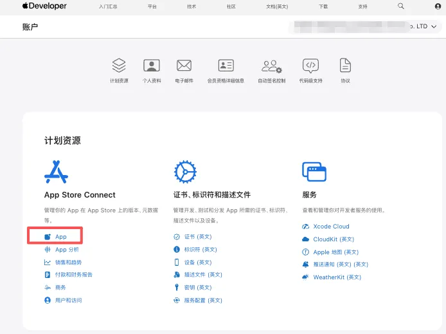Open the 技术 nav menu
Viewport: 446px width, 334px height.
coord(192,6)
